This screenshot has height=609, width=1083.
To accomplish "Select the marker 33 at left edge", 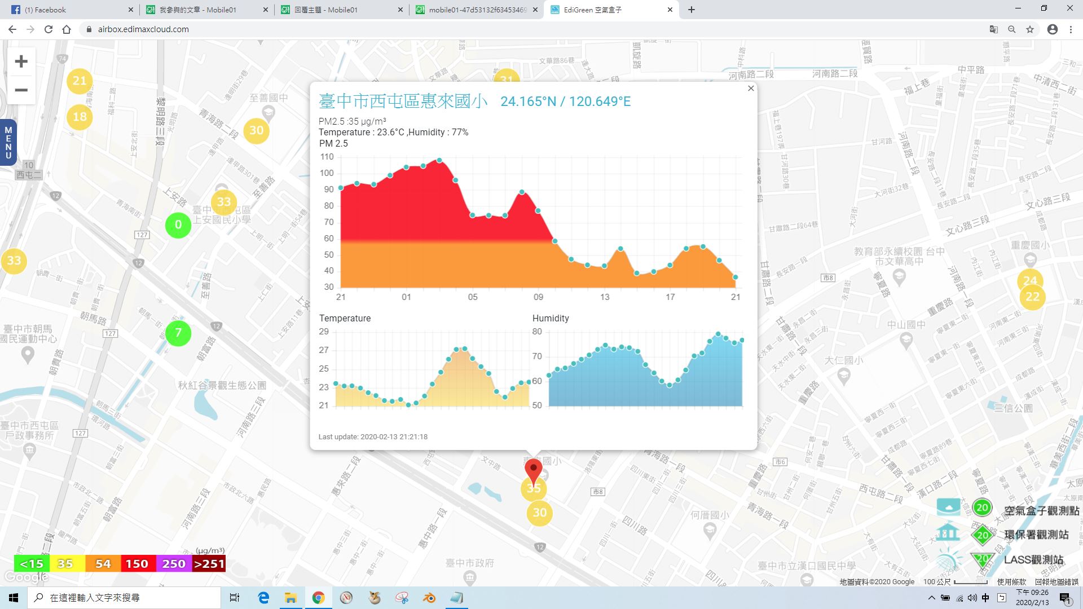I will click(14, 261).
